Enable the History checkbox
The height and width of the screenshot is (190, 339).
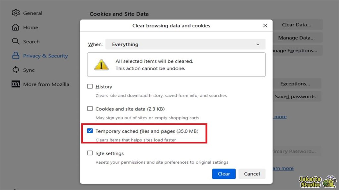90,86
